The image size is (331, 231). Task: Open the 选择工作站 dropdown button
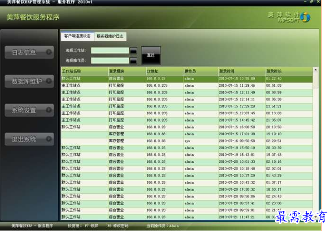click(133, 50)
